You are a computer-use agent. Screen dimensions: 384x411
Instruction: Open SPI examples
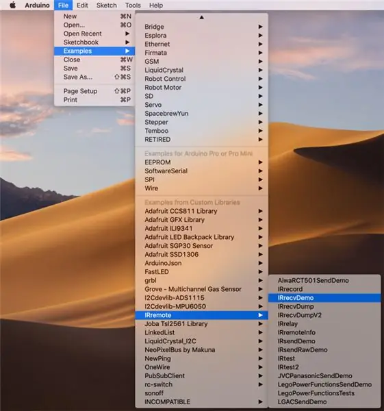pyautogui.click(x=201, y=179)
